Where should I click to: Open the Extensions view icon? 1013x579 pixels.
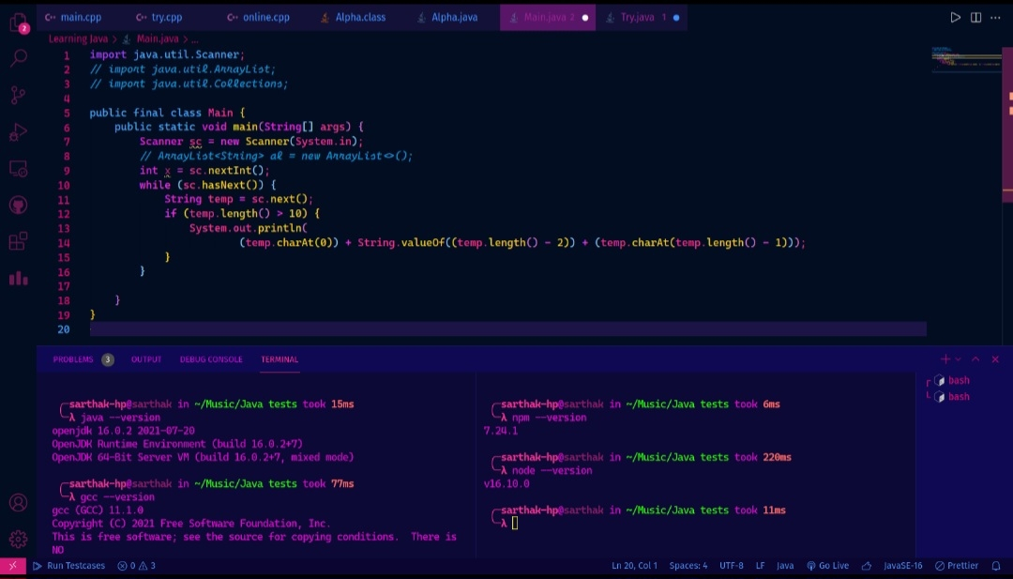click(18, 241)
